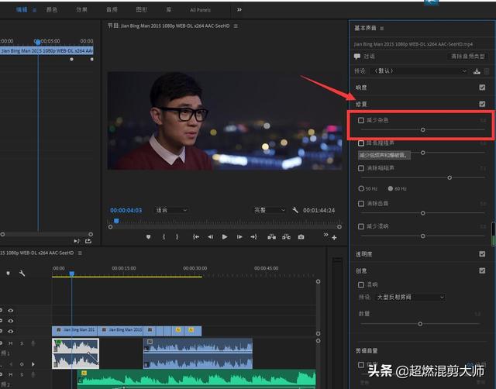Screen dimensions: 496x389
Task: Step forward one frame
Action: coord(239,237)
